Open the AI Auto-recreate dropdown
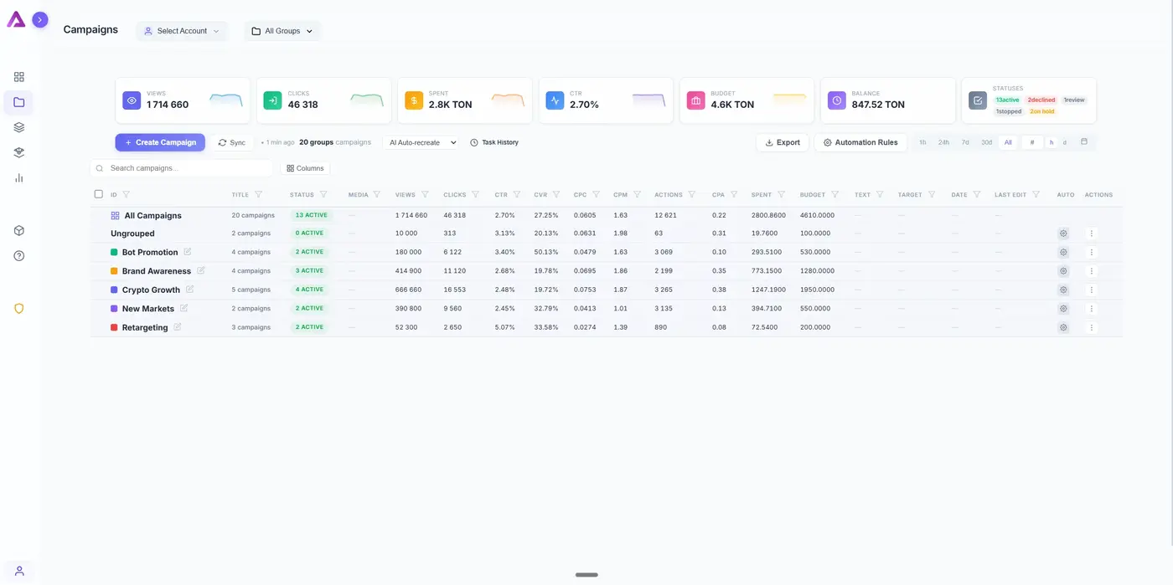The width and height of the screenshot is (1173, 585). [x=421, y=142]
